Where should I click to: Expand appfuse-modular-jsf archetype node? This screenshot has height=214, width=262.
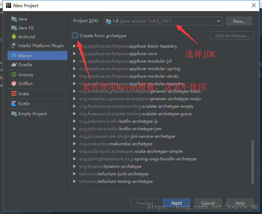75,61
